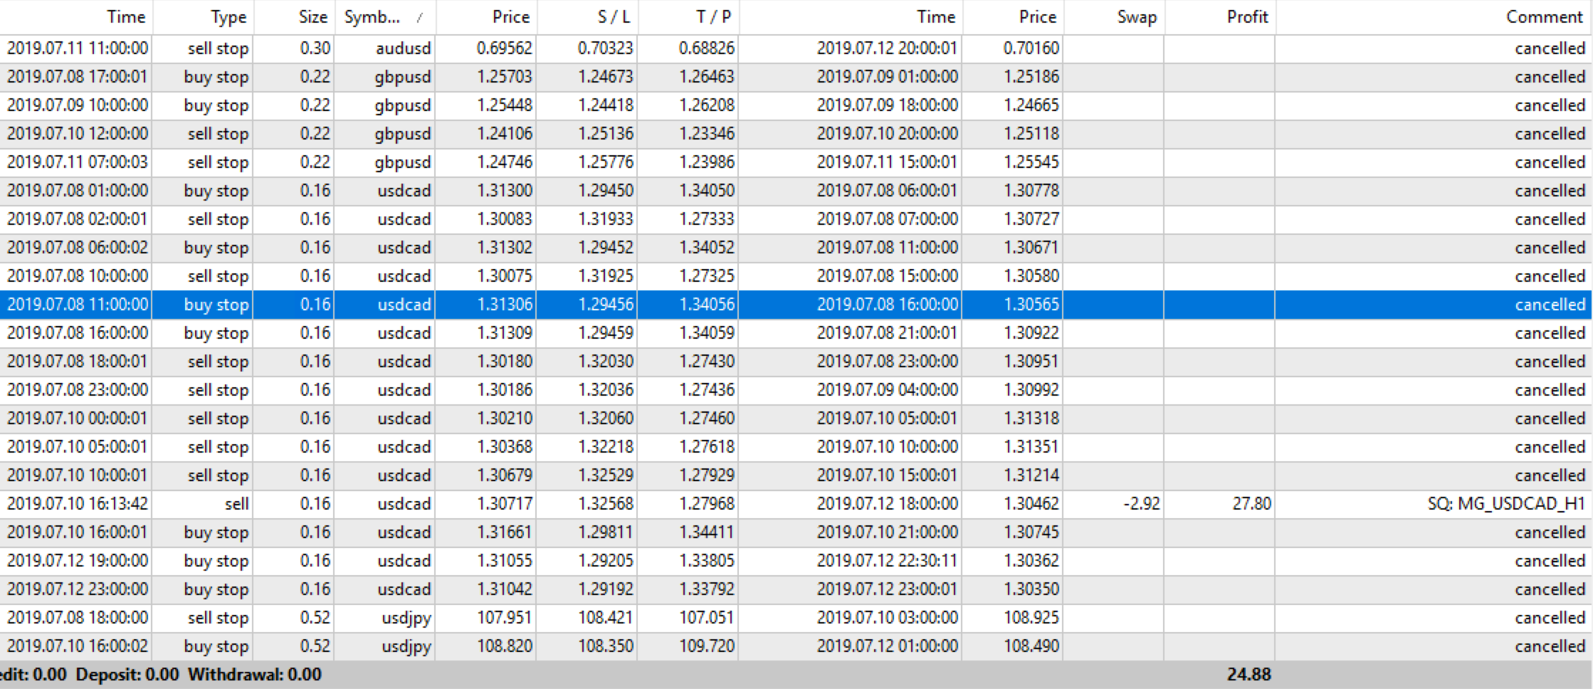Screen dimensions: 1593x689
Task: Click the usdjpy take profit 109.720
Action: point(707,646)
